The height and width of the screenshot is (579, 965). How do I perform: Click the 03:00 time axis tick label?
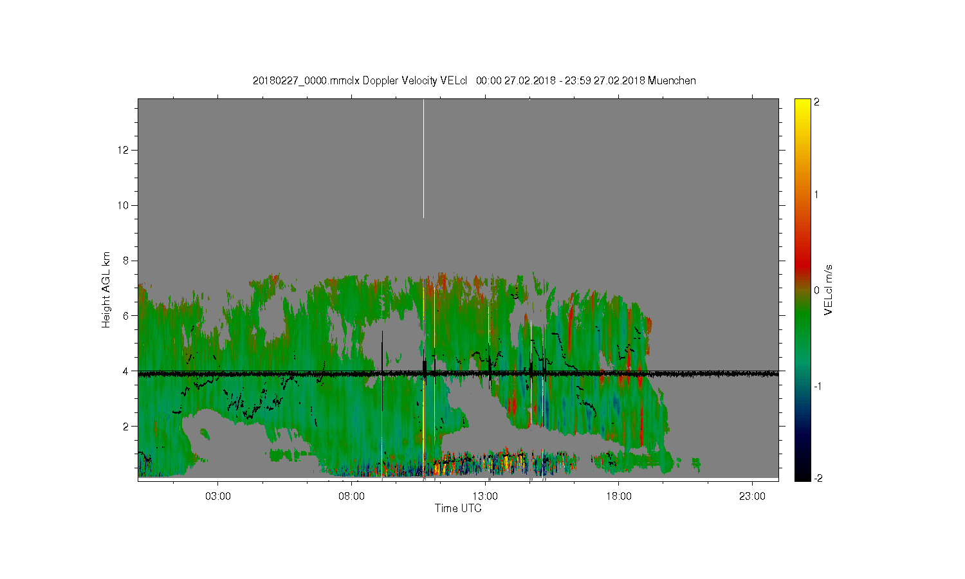point(218,497)
